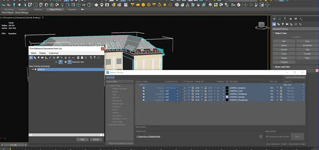
Task: Click the Teapot primitive button
Action: click(284, 58)
